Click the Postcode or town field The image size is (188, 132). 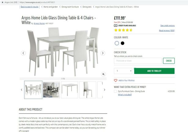tap(138, 61)
